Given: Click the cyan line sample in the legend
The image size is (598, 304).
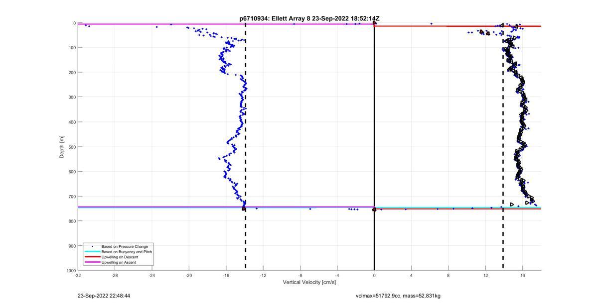Looking at the screenshot, I should point(92,252).
